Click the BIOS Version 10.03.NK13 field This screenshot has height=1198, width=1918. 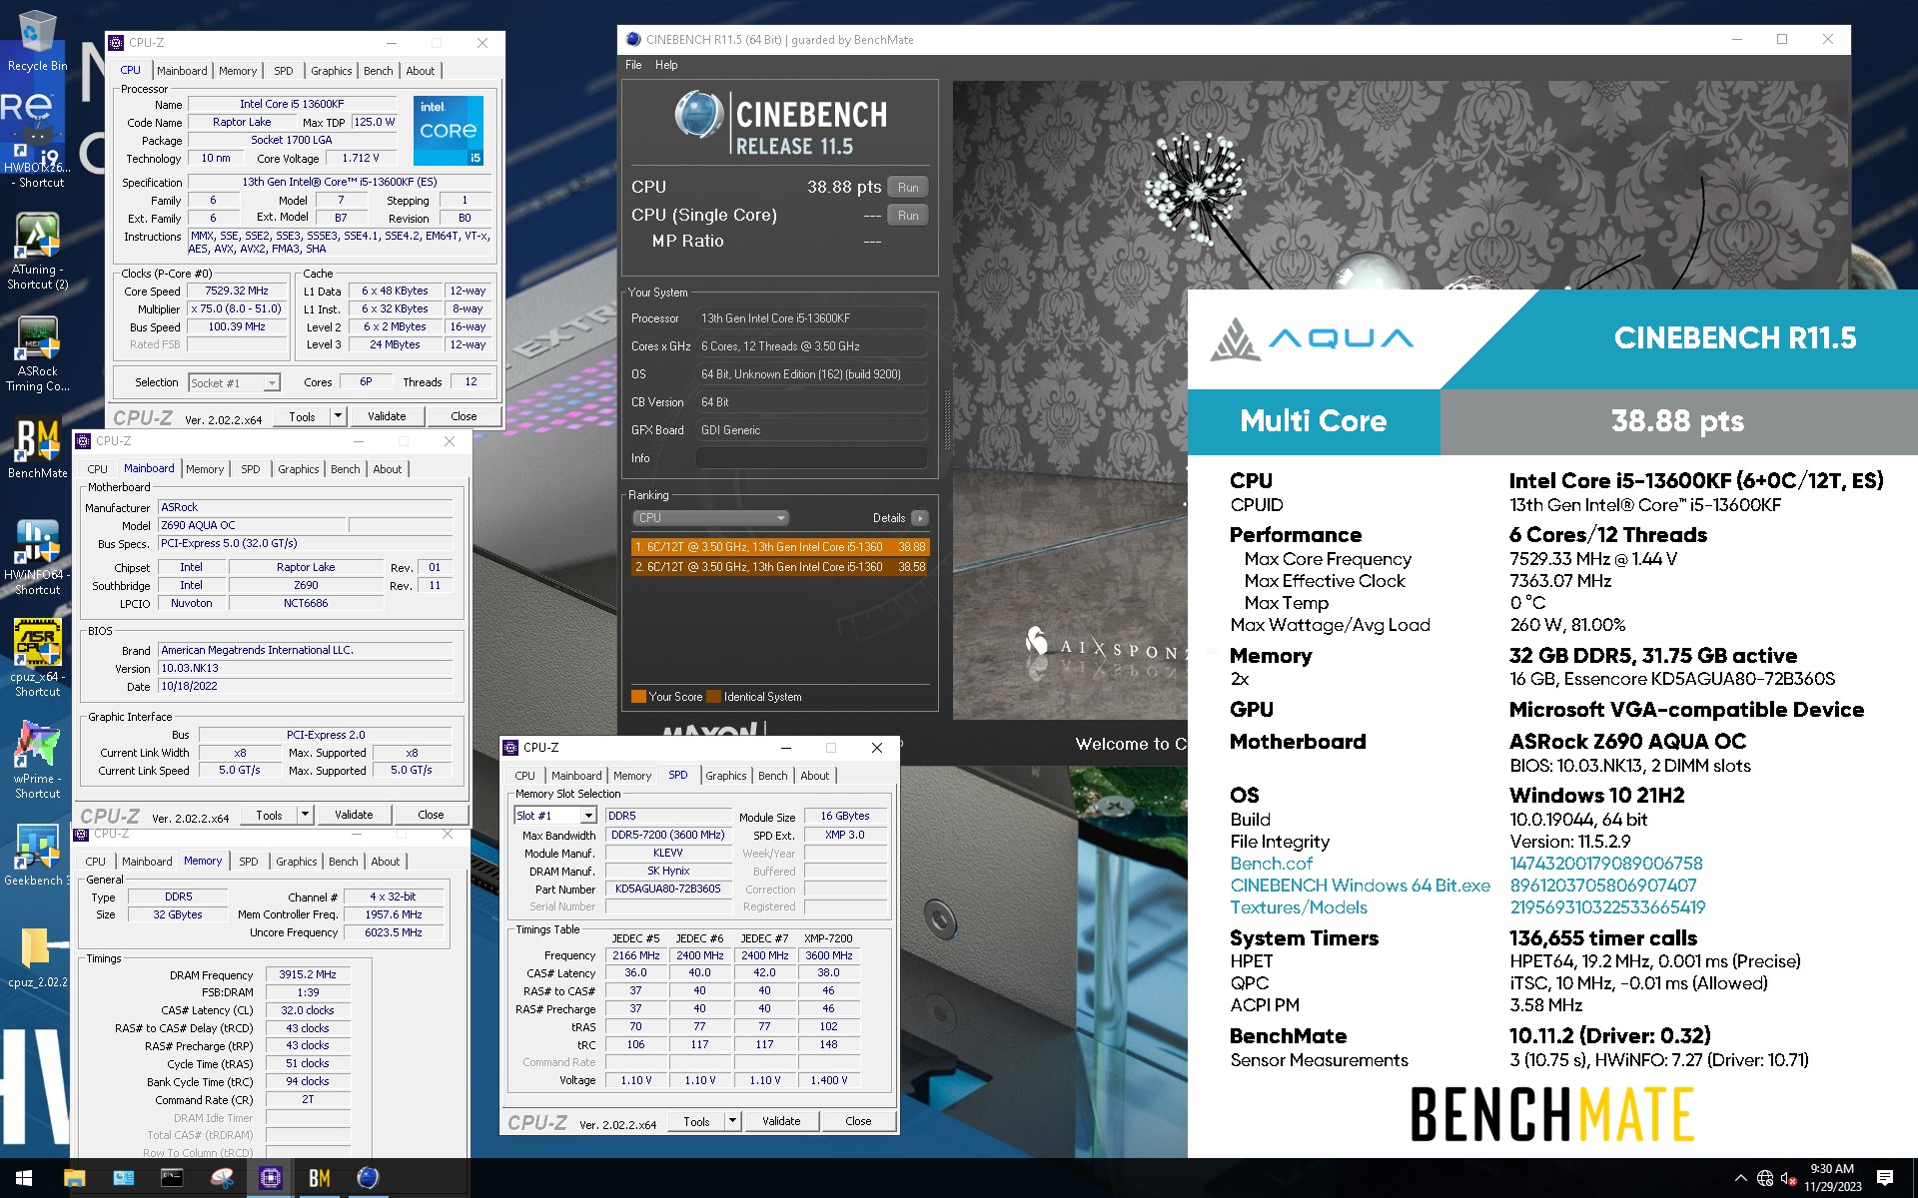click(x=305, y=669)
